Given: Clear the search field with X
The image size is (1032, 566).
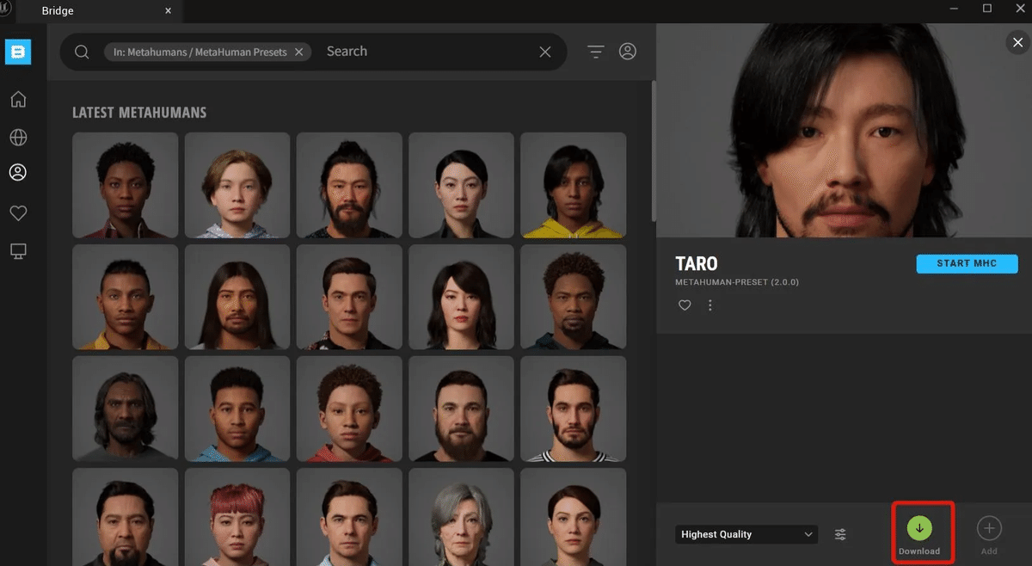Looking at the screenshot, I should click(x=545, y=52).
